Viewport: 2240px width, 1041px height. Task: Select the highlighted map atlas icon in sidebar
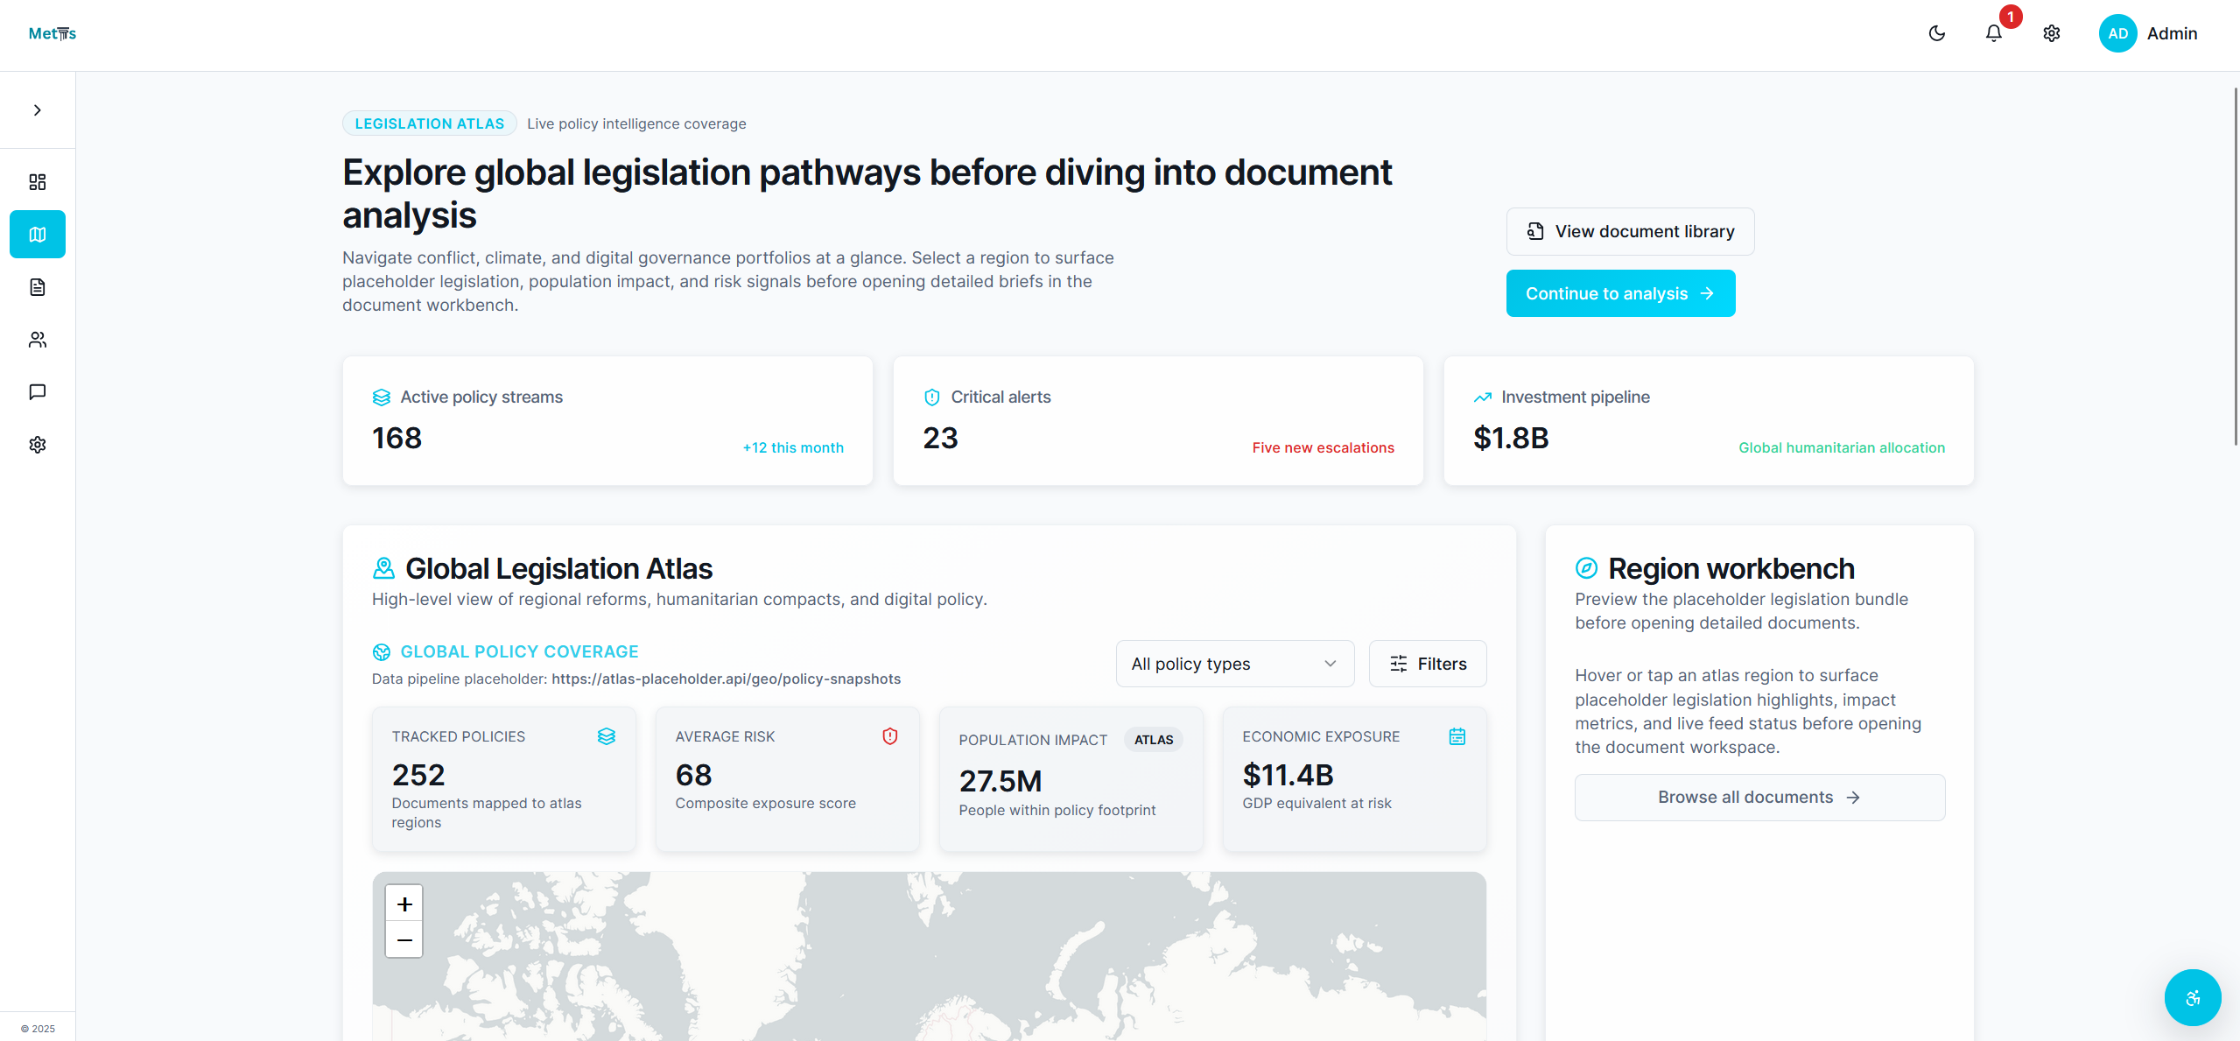[37, 234]
